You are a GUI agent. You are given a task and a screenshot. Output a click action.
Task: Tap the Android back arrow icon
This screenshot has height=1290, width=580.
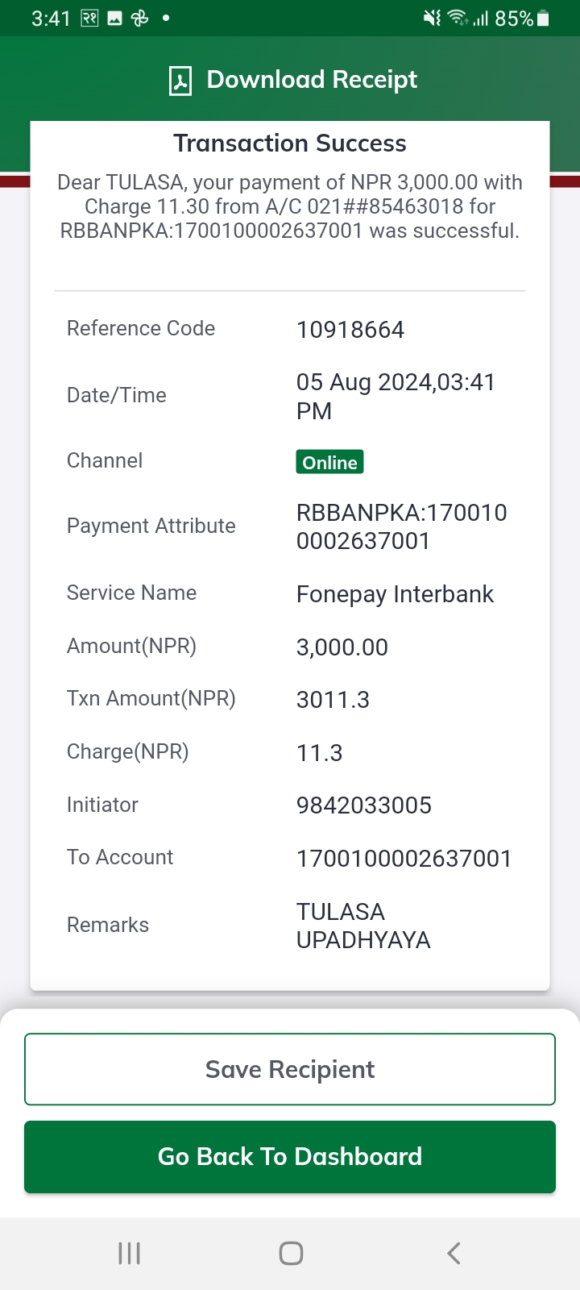click(x=454, y=1253)
